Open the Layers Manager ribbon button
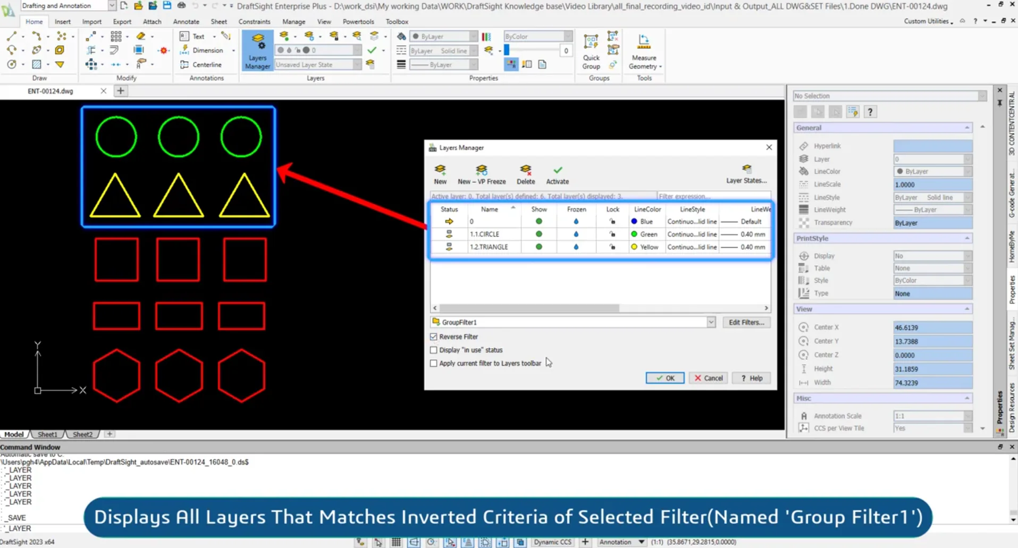The height and width of the screenshot is (548, 1018). pos(258,50)
